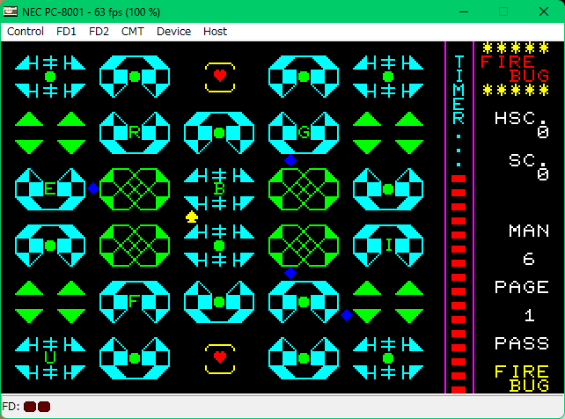Click the page number 1

tap(529, 316)
